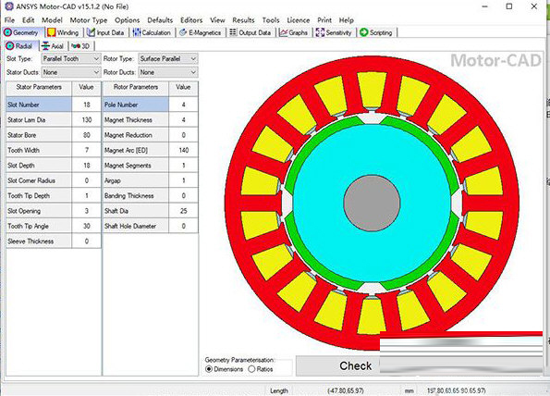Edit the Magnet Segments value
This screenshot has width=550, height=396.
pyautogui.click(x=183, y=166)
